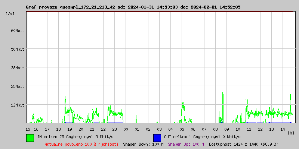Click the '05' hour marker on x-axis

182,129
